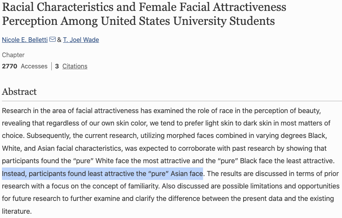Click the Chapter label
Screen dimensions: 342x218
pyautogui.click(x=13, y=55)
